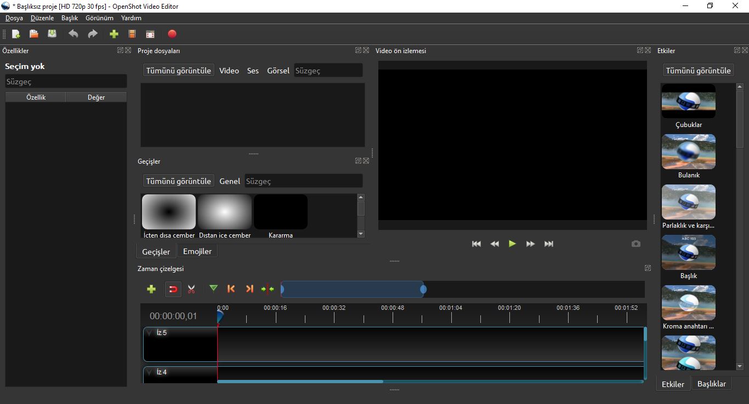Play the video preview
The height and width of the screenshot is (404, 749).
pos(512,244)
